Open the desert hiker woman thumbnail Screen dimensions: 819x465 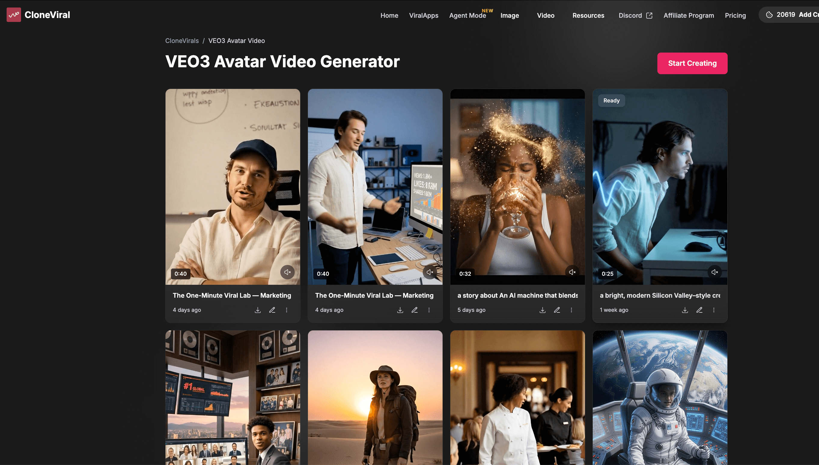375,398
